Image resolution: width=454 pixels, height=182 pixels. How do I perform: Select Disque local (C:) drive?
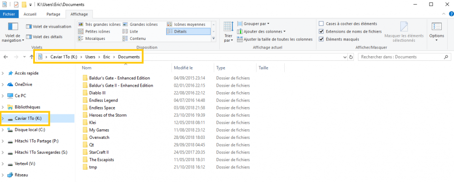(x=30, y=130)
